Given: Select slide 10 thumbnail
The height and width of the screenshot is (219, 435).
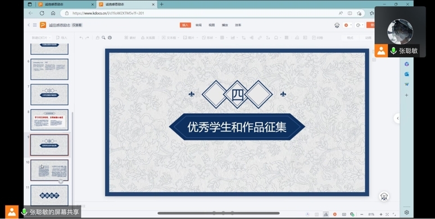Looking at the screenshot, I should click(x=49, y=170).
